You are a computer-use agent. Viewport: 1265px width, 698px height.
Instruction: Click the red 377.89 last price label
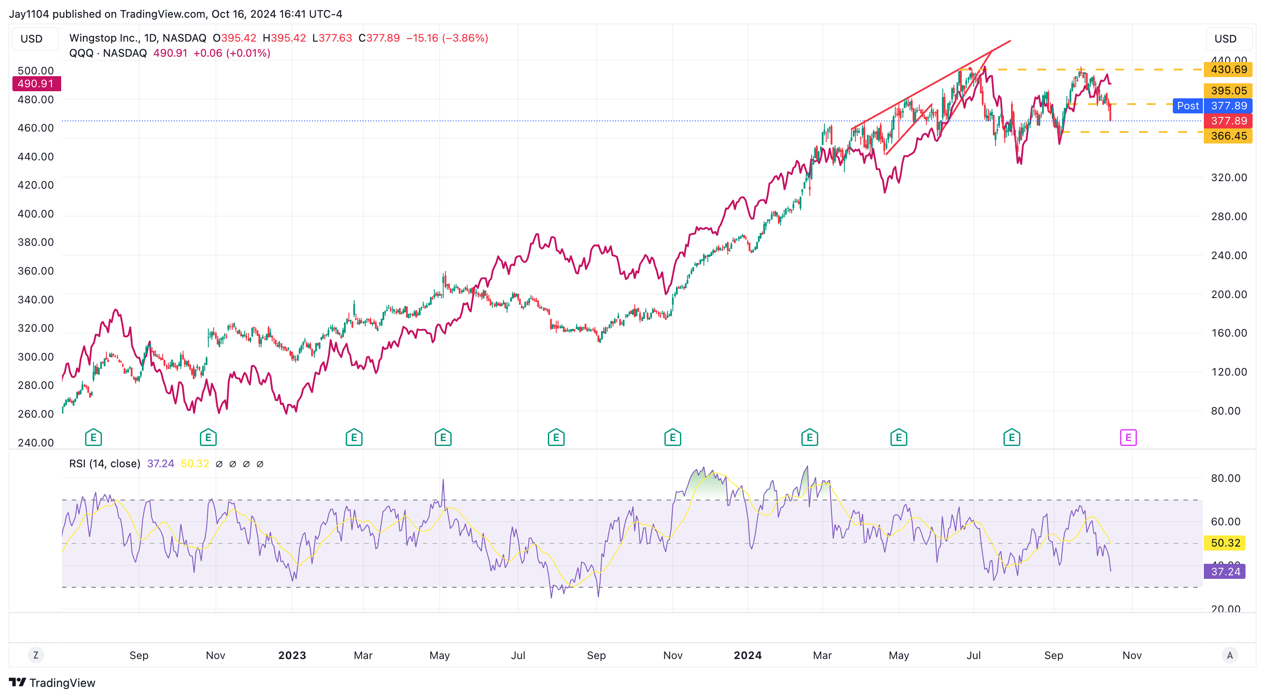[x=1228, y=121]
